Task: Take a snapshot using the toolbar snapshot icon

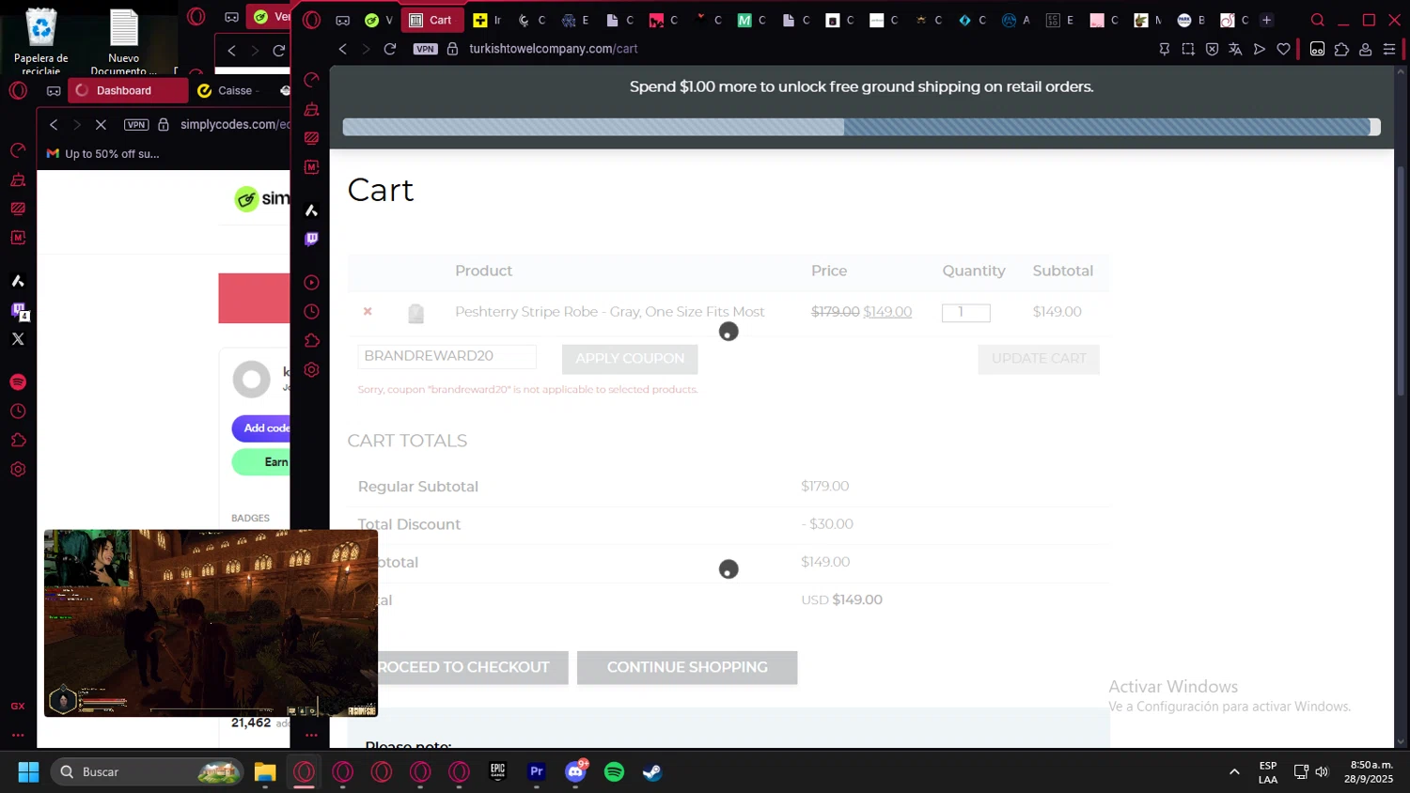Action: [1188, 49]
